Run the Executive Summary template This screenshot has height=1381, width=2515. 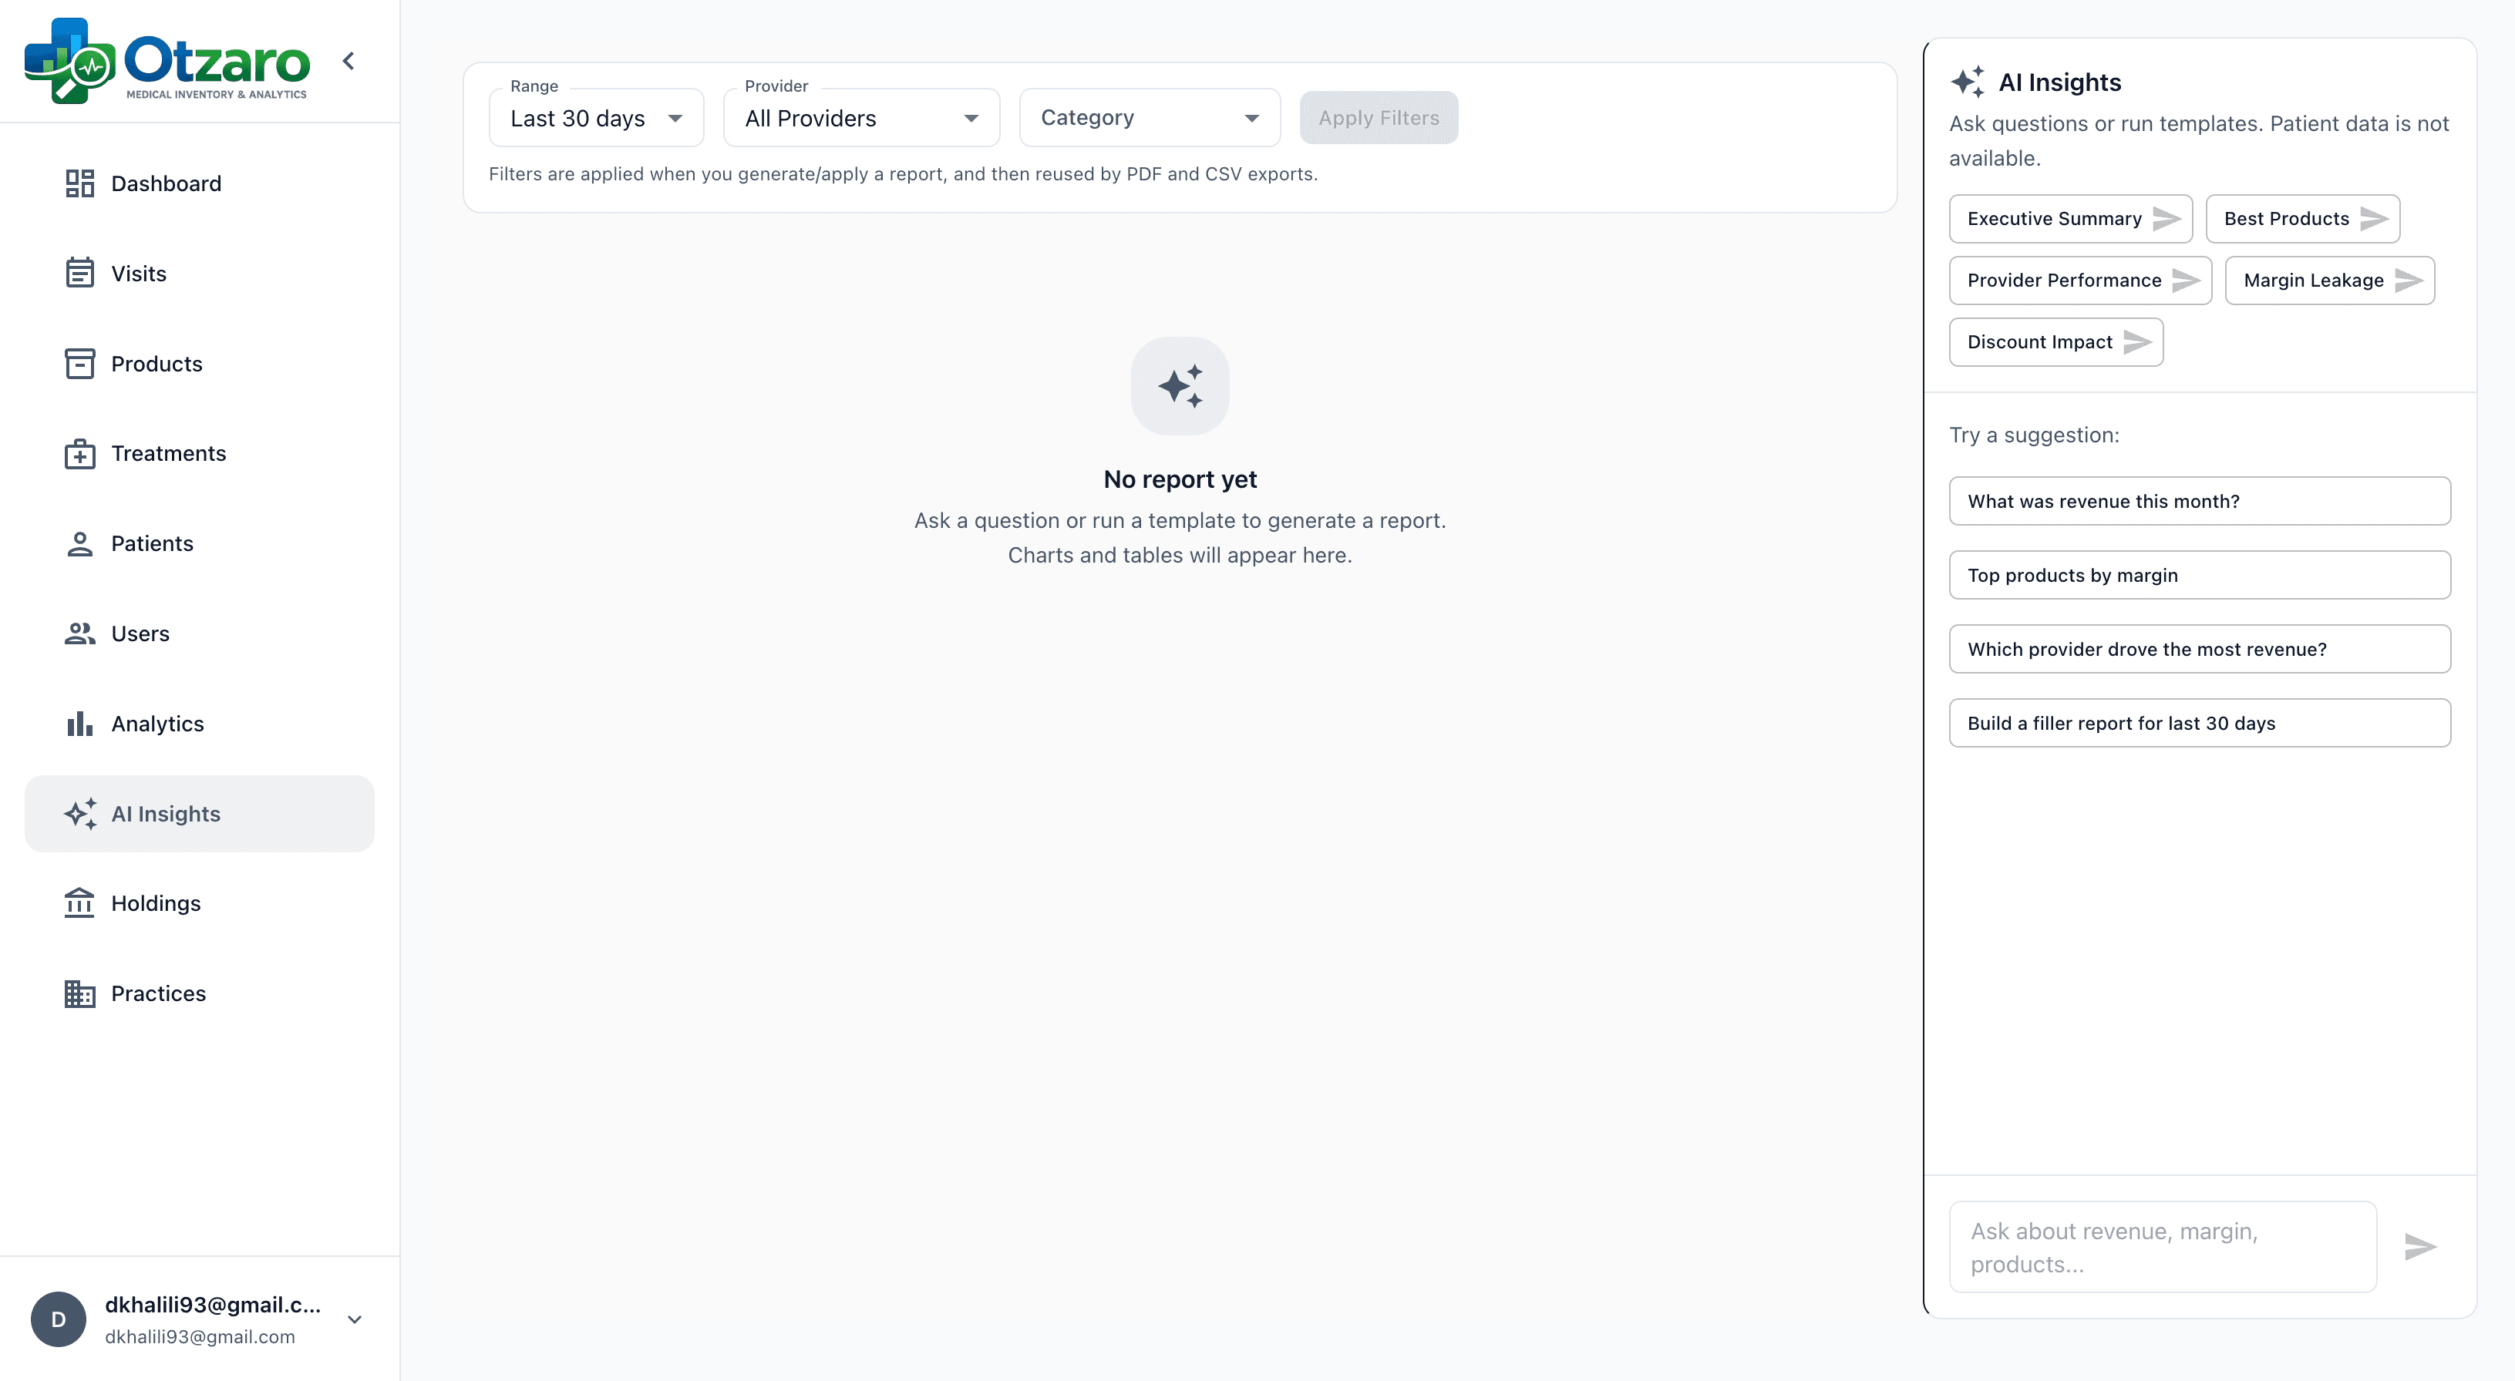pyautogui.click(x=2070, y=219)
